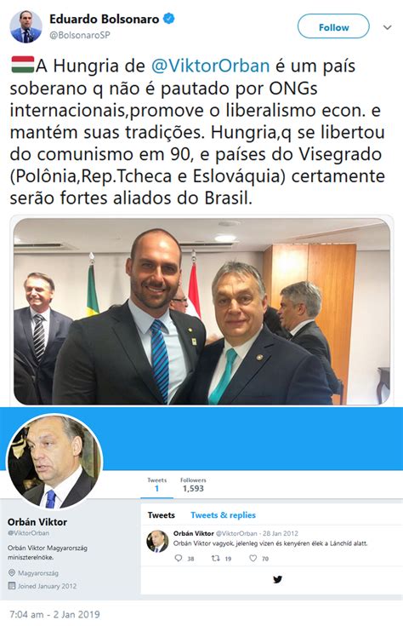Open the photo of two men in suits
403x626 pixels.
[201, 312]
